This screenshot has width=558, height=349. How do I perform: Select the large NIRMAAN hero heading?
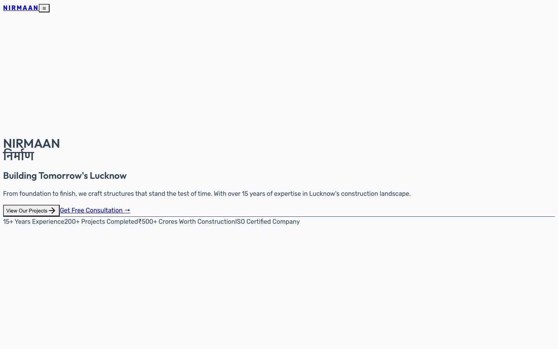pyautogui.click(x=31, y=143)
